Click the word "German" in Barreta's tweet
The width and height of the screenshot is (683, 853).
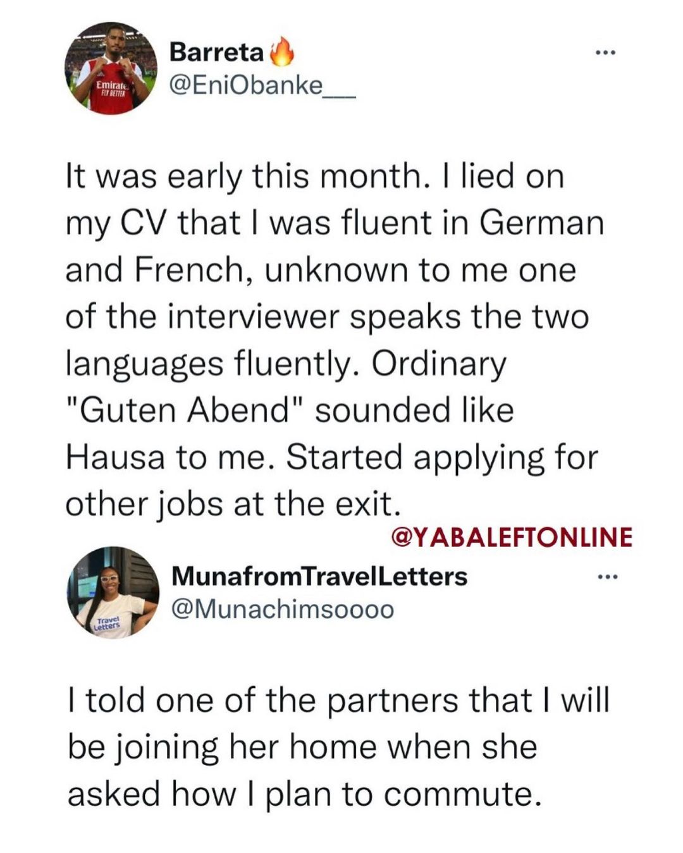[x=541, y=223]
